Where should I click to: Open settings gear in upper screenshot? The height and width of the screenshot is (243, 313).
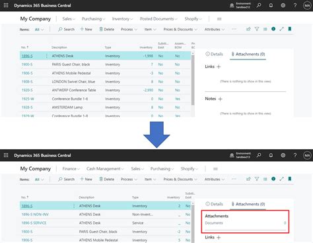pos(283,5)
